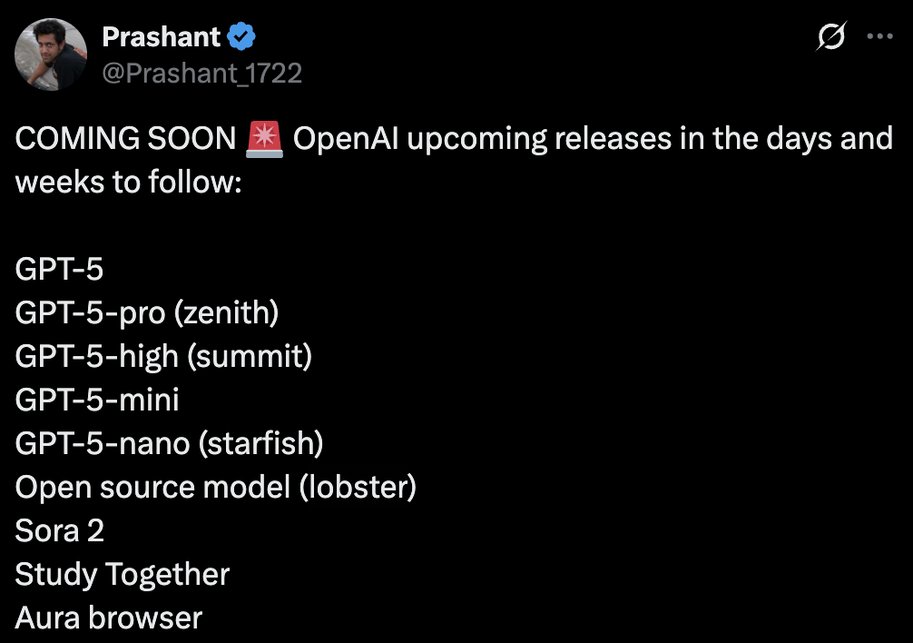Screen dimensions: 913x643
Task: Click the Sora 2 line
Action: (60, 530)
